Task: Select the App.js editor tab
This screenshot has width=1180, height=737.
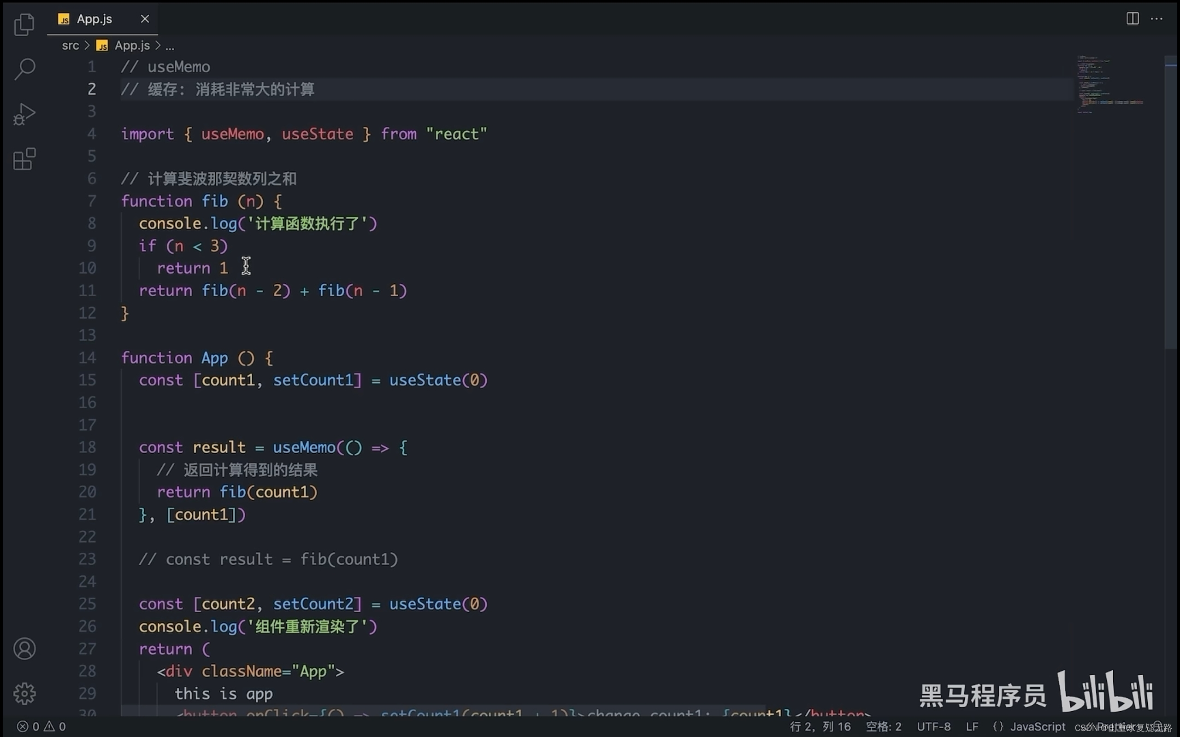Action: tap(102, 18)
